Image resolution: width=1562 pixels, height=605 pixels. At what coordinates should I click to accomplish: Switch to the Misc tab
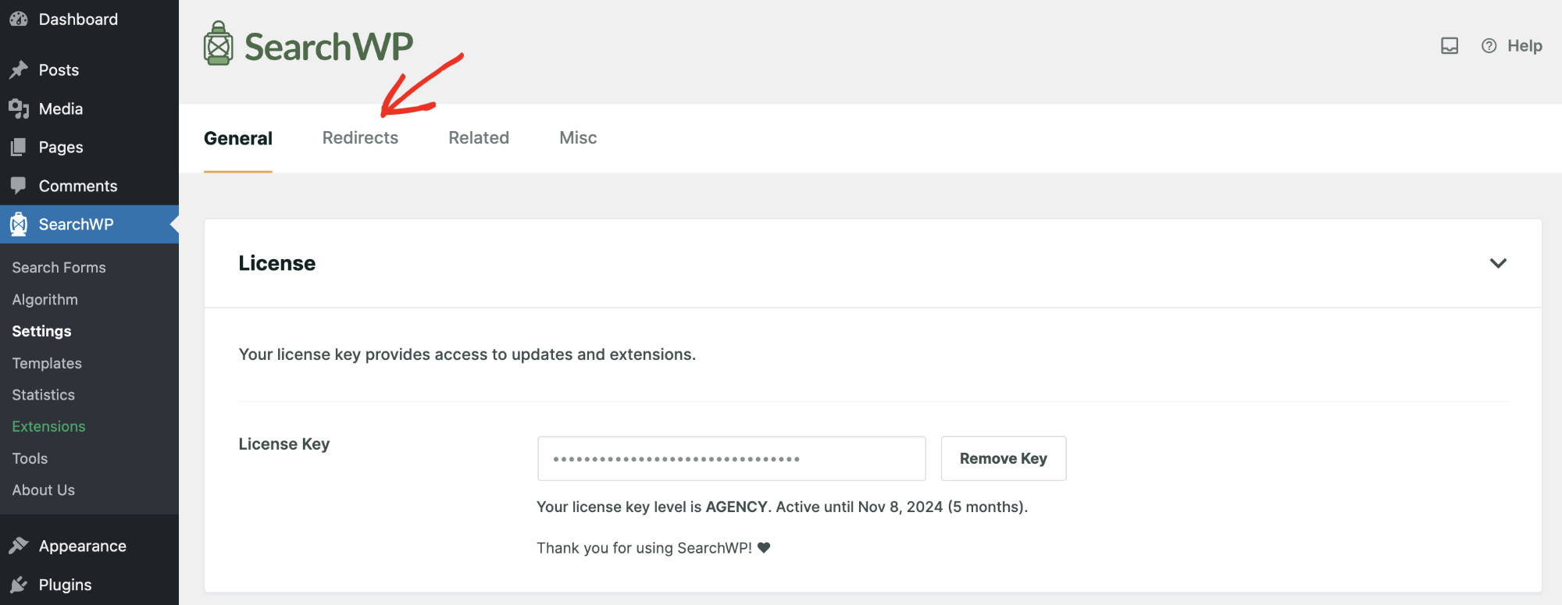[578, 137]
